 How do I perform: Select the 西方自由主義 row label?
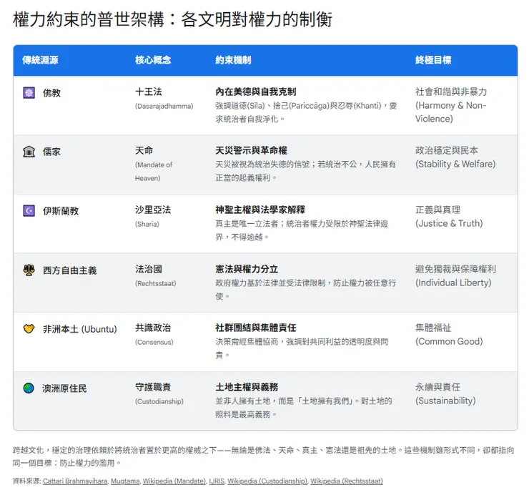coord(70,270)
